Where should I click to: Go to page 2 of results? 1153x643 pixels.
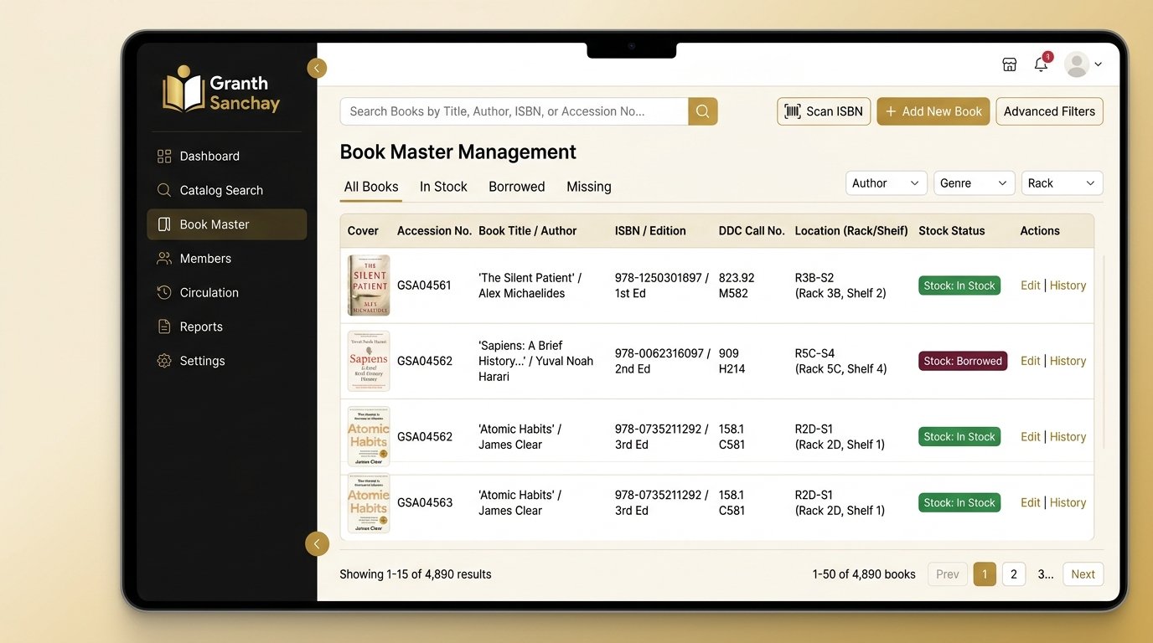tap(1014, 574)
